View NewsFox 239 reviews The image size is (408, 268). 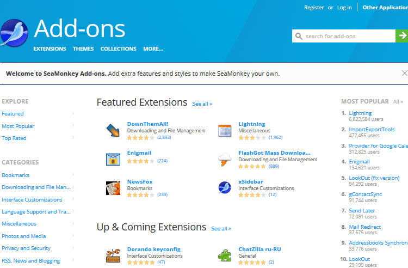162,194
